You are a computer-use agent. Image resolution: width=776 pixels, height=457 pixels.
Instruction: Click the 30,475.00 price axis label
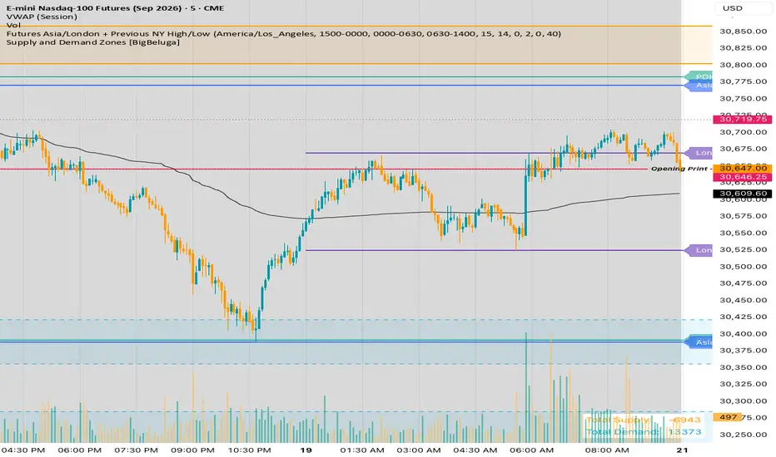[743, 283]
